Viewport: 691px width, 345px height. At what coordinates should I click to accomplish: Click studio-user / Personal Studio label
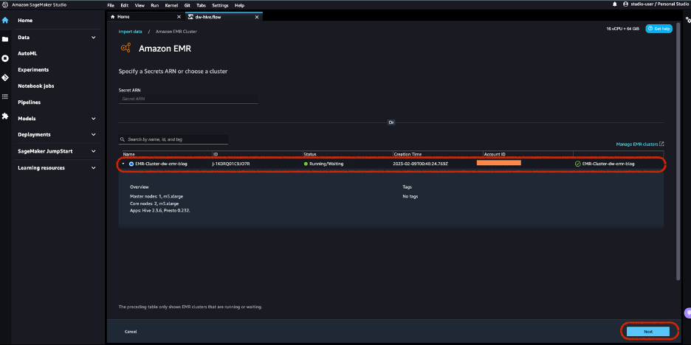tap(659, 4)
